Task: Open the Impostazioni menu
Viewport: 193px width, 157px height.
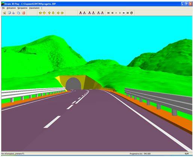Action: tap(34, 8)
